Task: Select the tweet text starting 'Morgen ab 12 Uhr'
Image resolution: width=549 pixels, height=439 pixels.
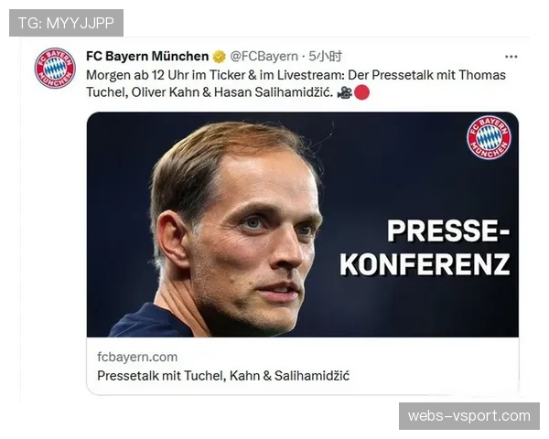Action: 296,83
